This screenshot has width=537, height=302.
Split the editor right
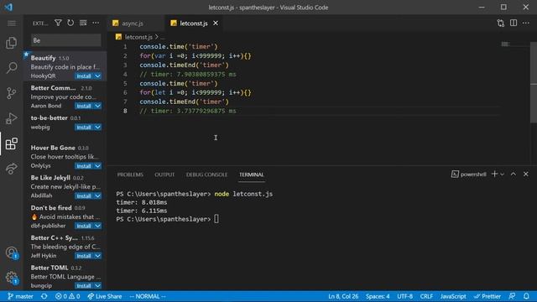coord(514,23)
